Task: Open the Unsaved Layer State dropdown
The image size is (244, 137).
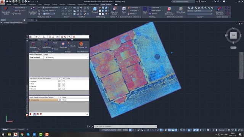Action: [200, 11]
